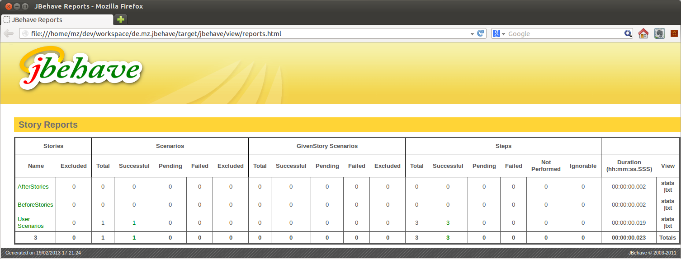Click User Scenarios successful steps value 3
The width and height of the screenshot is (681, 259).
coord(448,222)
